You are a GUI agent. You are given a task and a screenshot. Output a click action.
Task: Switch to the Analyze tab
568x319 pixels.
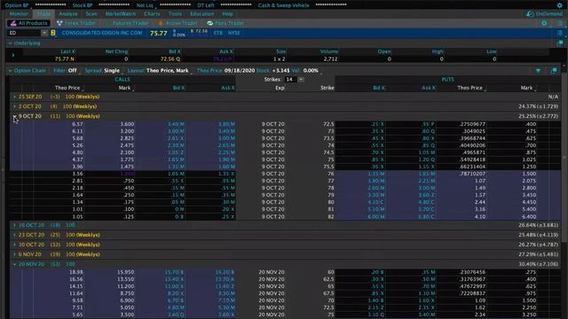68,14
